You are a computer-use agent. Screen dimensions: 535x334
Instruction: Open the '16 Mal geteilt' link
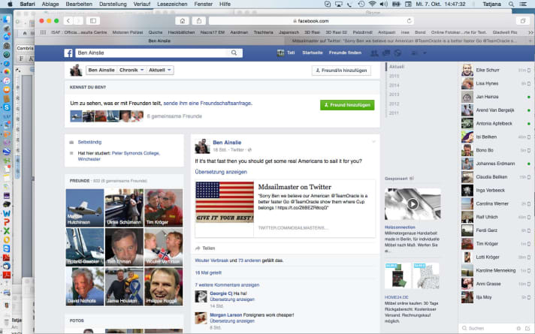pyautogui.click(x=208, y=272)
